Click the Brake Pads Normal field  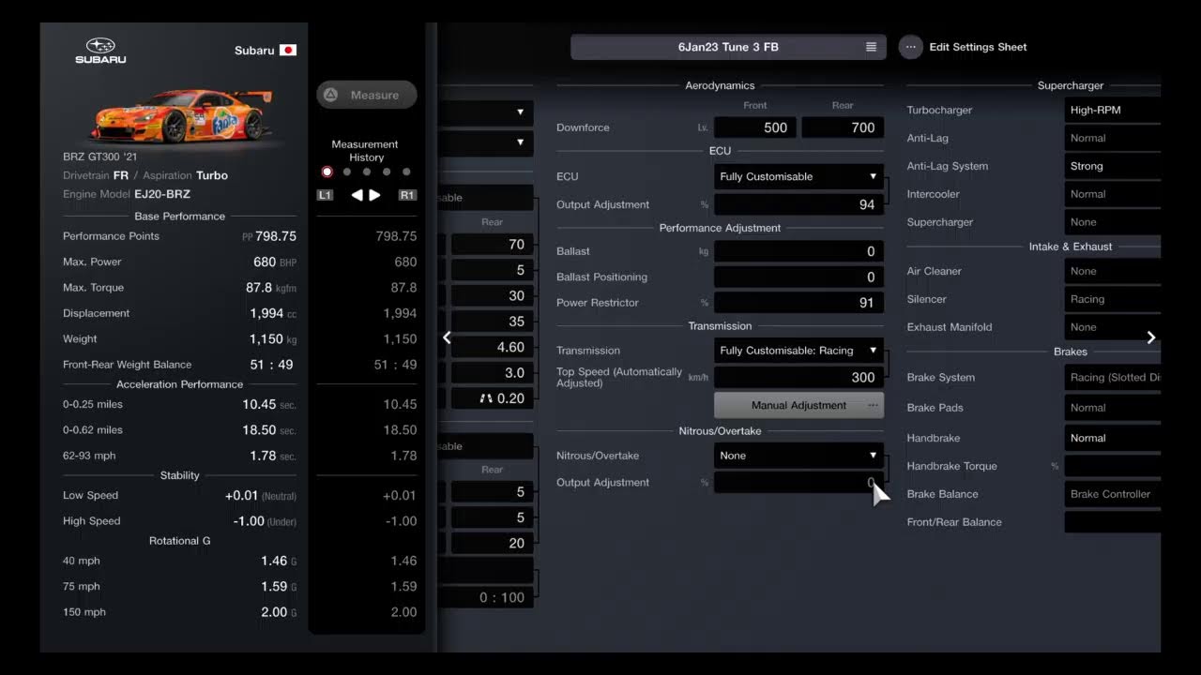point(1112,408)
